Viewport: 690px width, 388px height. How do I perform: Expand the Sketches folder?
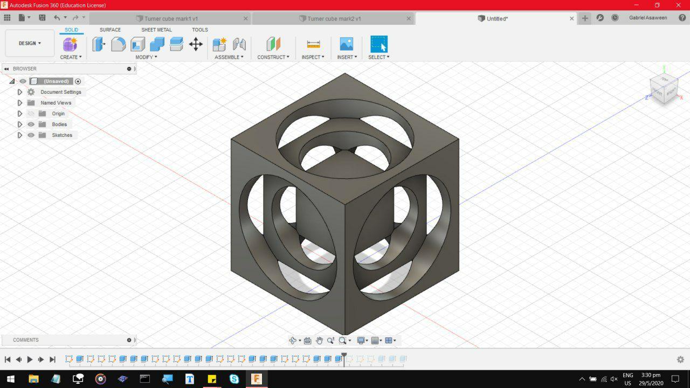(x=20, y=135)
